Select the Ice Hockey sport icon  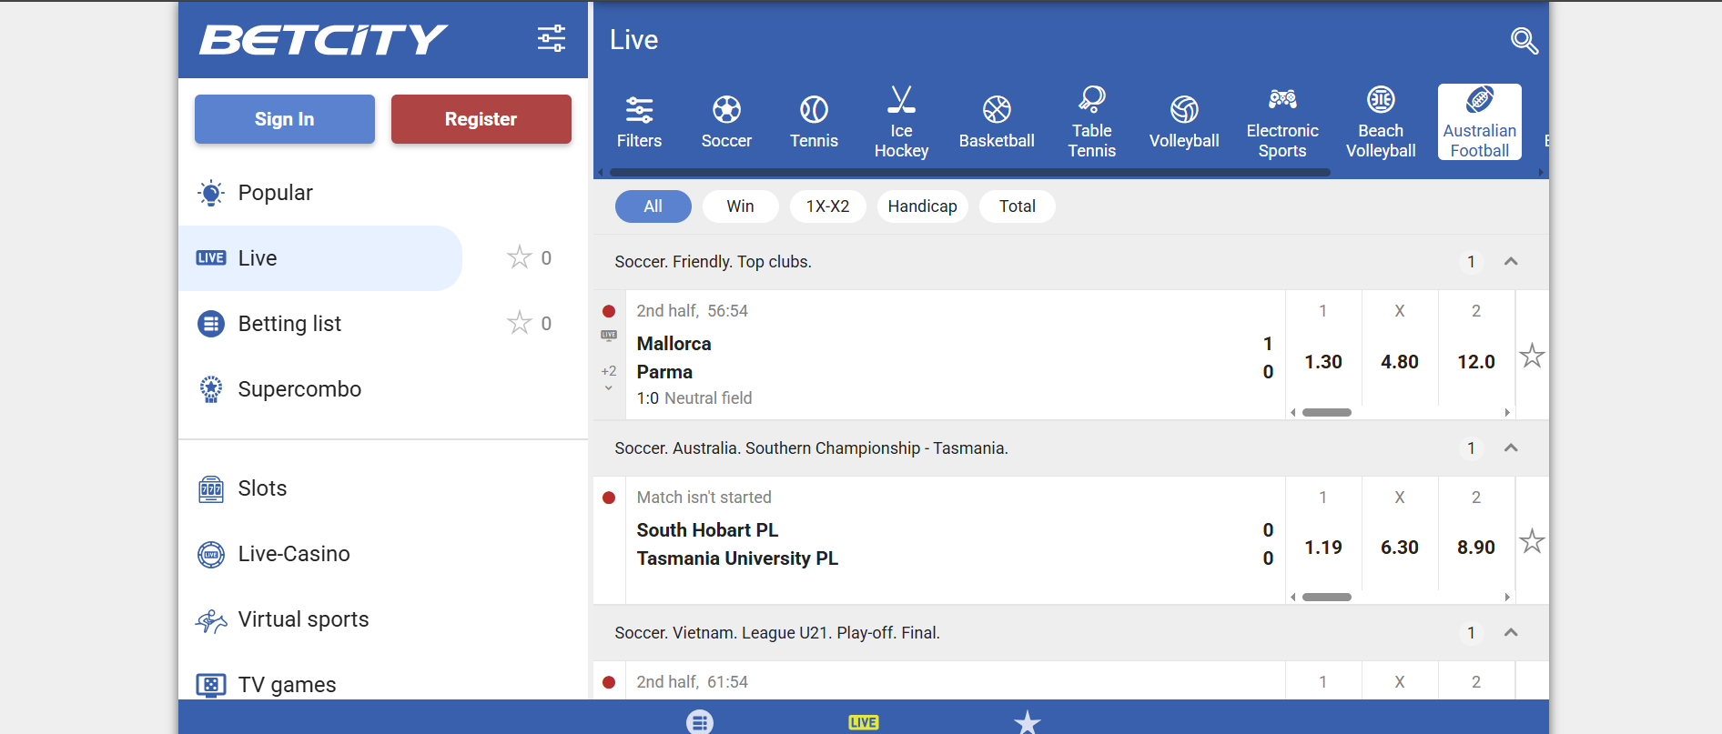(901, 122)
